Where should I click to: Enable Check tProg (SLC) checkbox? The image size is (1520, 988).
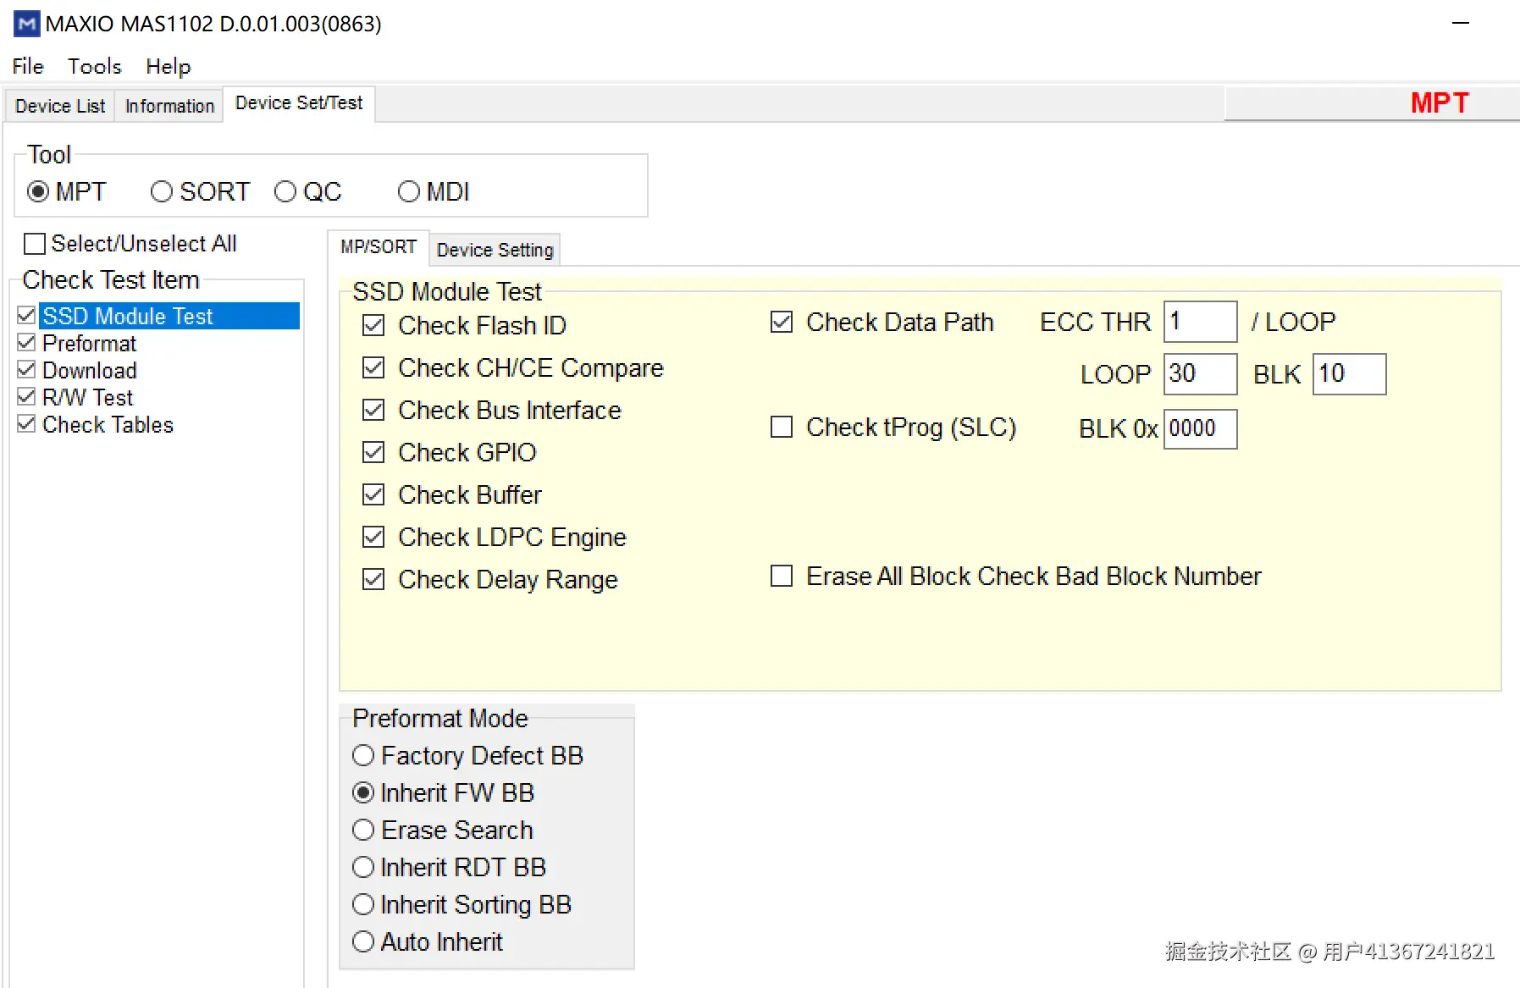click(x=782, y=427)
